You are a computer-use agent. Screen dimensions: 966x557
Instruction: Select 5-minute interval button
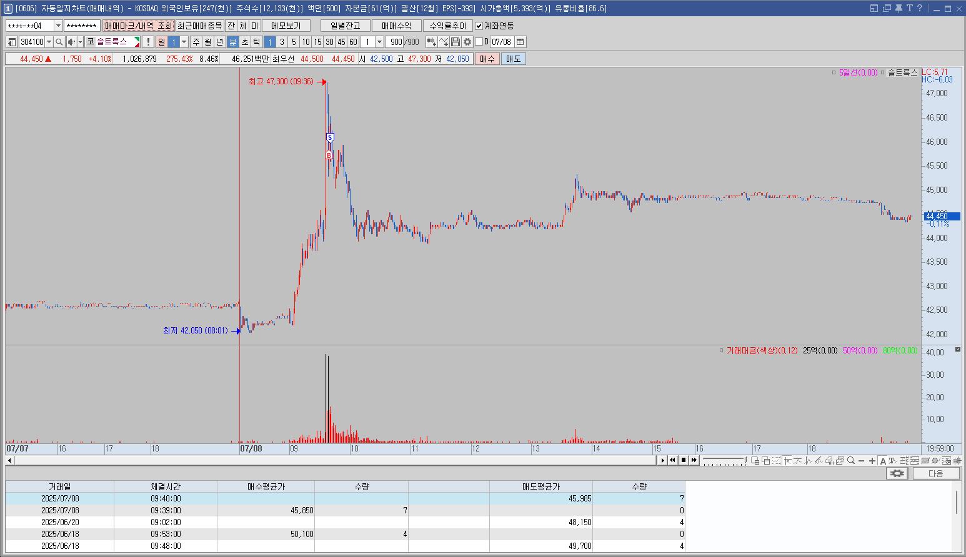coord(294,42)
